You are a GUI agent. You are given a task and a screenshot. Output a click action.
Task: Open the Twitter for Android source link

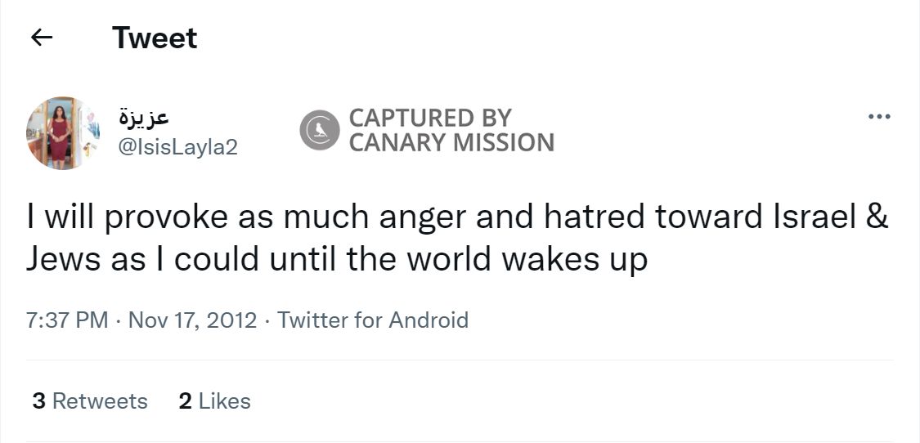[x=373, y=320]
